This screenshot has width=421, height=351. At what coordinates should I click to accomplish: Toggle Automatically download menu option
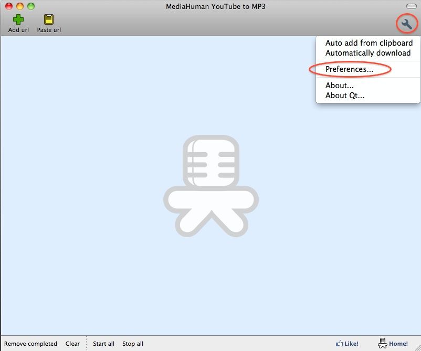[368, 53]
